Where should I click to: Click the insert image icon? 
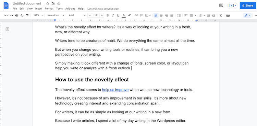click(x=147, y=15)
